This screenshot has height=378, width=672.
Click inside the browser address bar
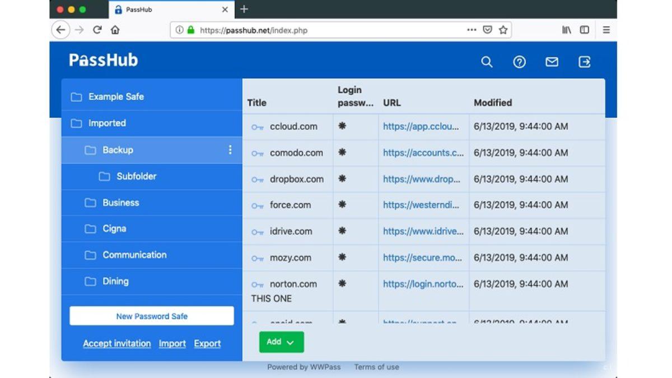coord(336,30)
